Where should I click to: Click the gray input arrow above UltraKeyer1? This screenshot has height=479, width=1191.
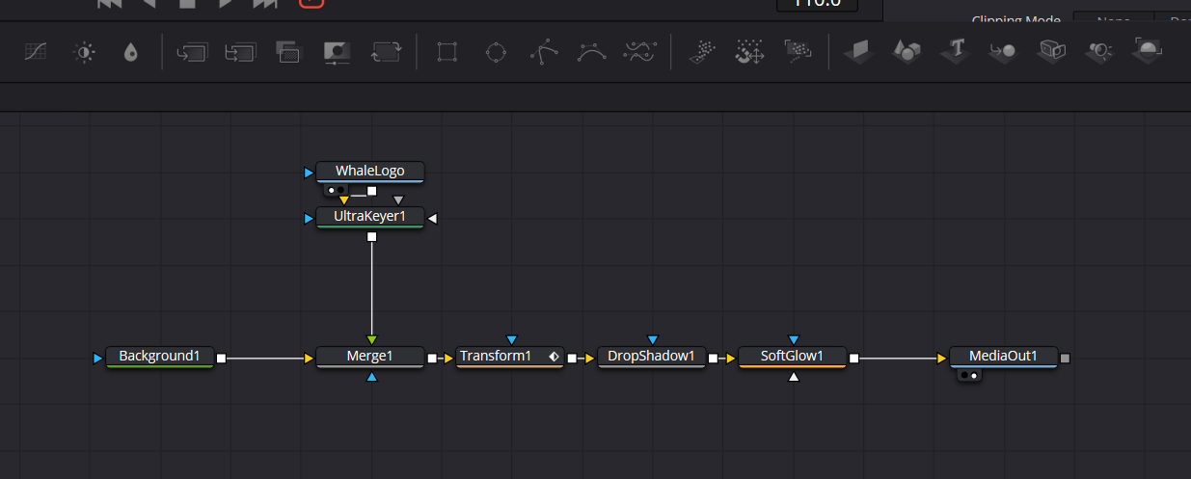pyautogui.click(x=398, y=200)
